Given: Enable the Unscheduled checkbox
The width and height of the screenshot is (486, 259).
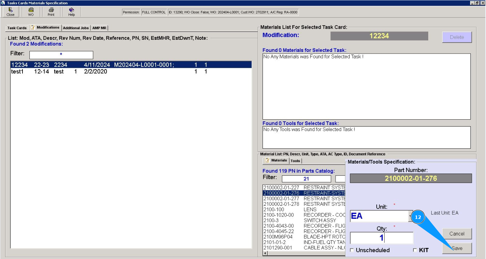Looking at the screenshot, I should [x=352, y=250].
